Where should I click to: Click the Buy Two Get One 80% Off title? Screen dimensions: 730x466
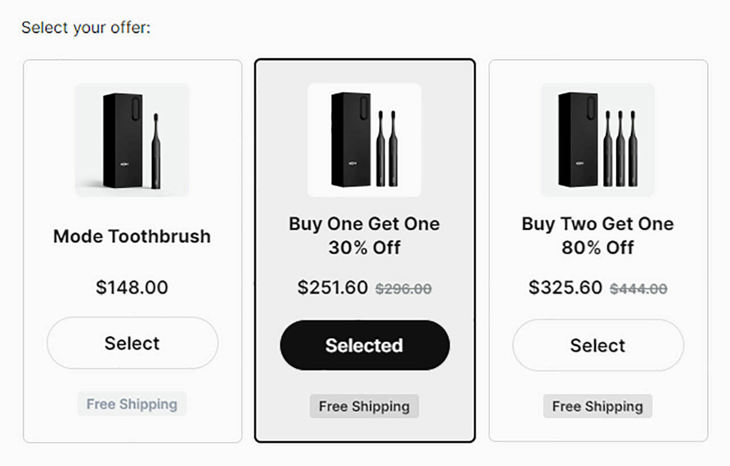598,235
